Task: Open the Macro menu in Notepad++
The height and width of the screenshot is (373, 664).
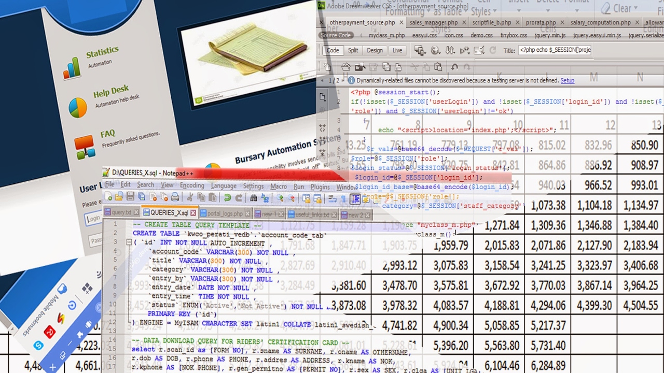Action: coord(279,187)
